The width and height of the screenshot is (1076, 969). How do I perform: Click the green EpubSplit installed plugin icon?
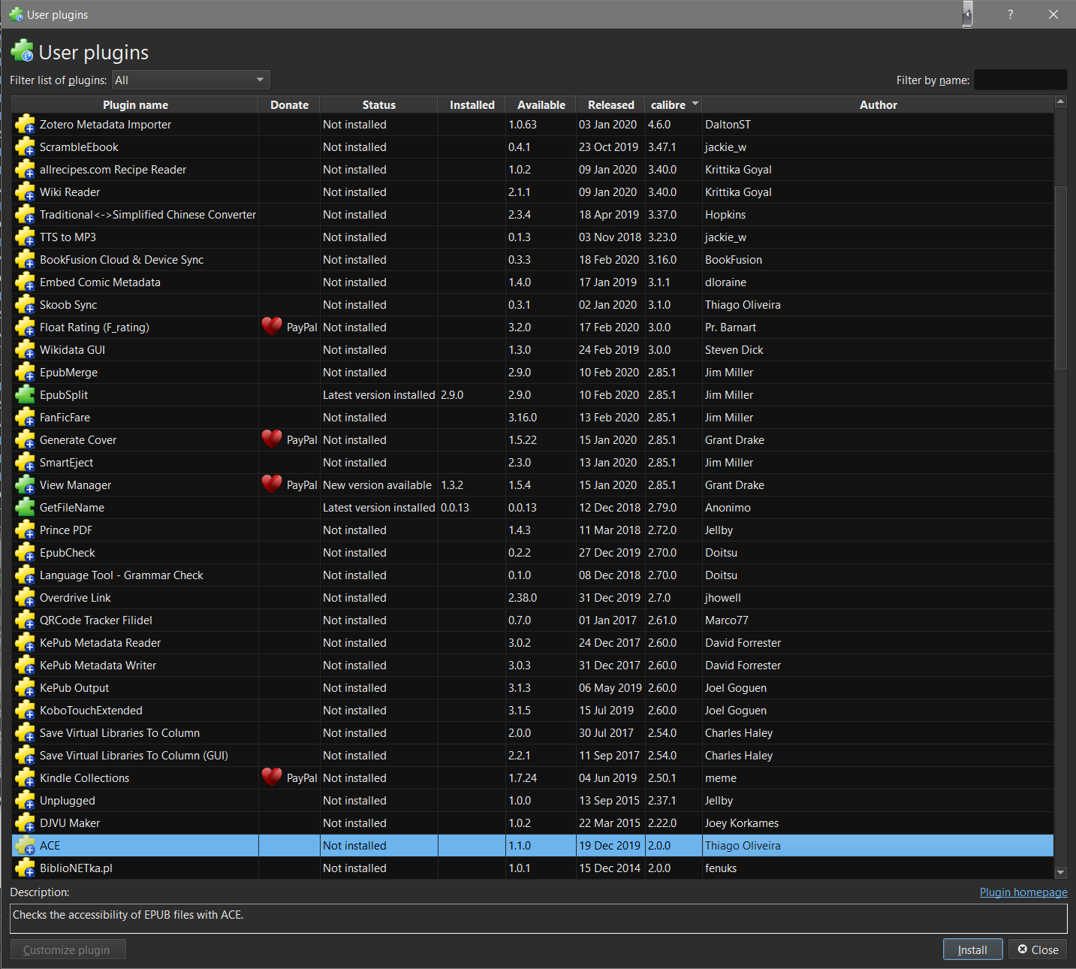point(25,395)
